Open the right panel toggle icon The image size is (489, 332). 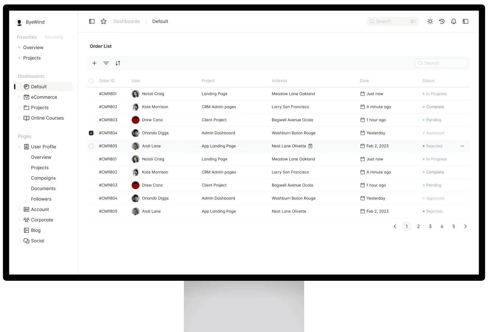(x=465, y=21)
